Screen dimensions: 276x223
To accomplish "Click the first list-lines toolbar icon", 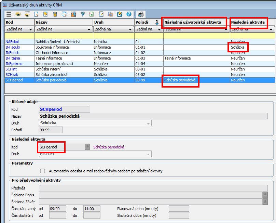I will (x=9, y=14).
